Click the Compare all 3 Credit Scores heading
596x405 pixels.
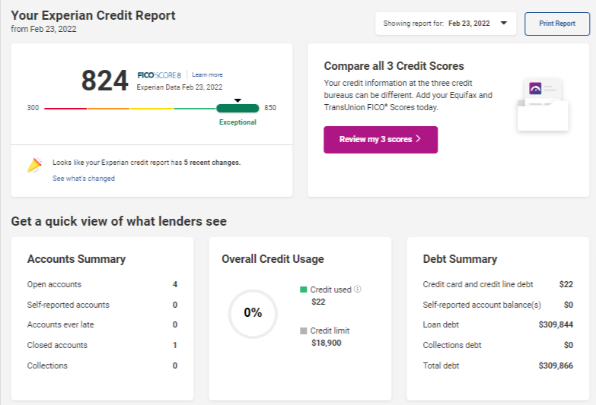pyautogui.click(x=394, y=66)
